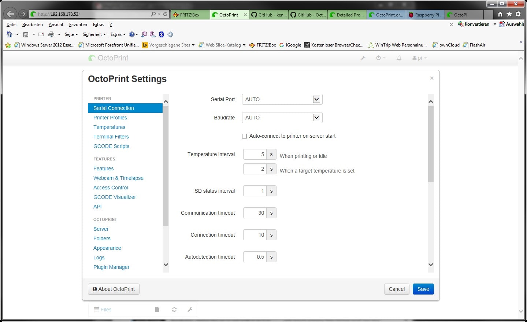Expand Web Slice-Katalog dropdown
This screenshot has width=527, height=322.
pos(244,45)
